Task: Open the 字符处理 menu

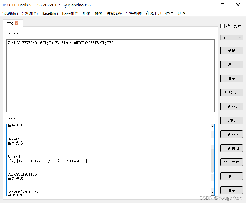Action: (134, 13)
